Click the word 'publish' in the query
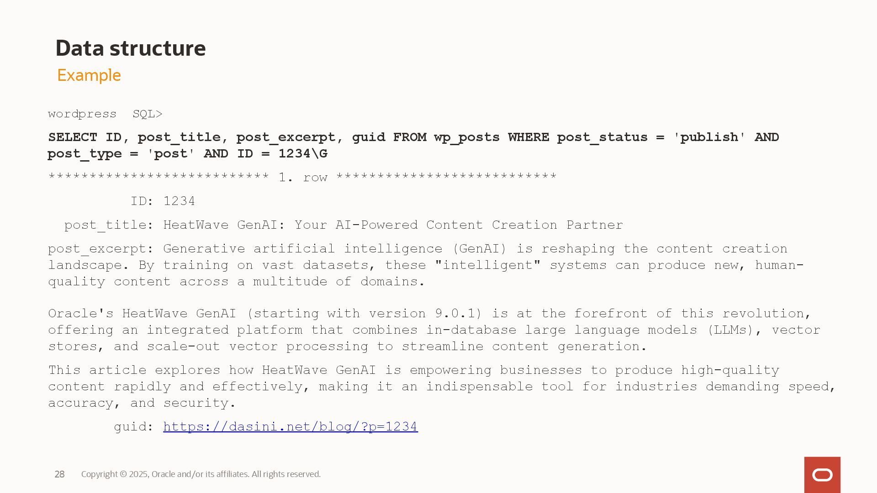 click(x=709, y=137)
